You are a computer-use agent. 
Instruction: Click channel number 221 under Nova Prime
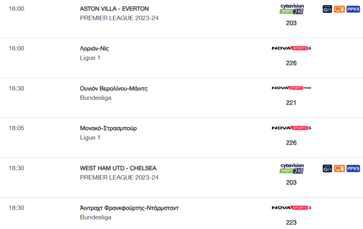click(291, 103)
